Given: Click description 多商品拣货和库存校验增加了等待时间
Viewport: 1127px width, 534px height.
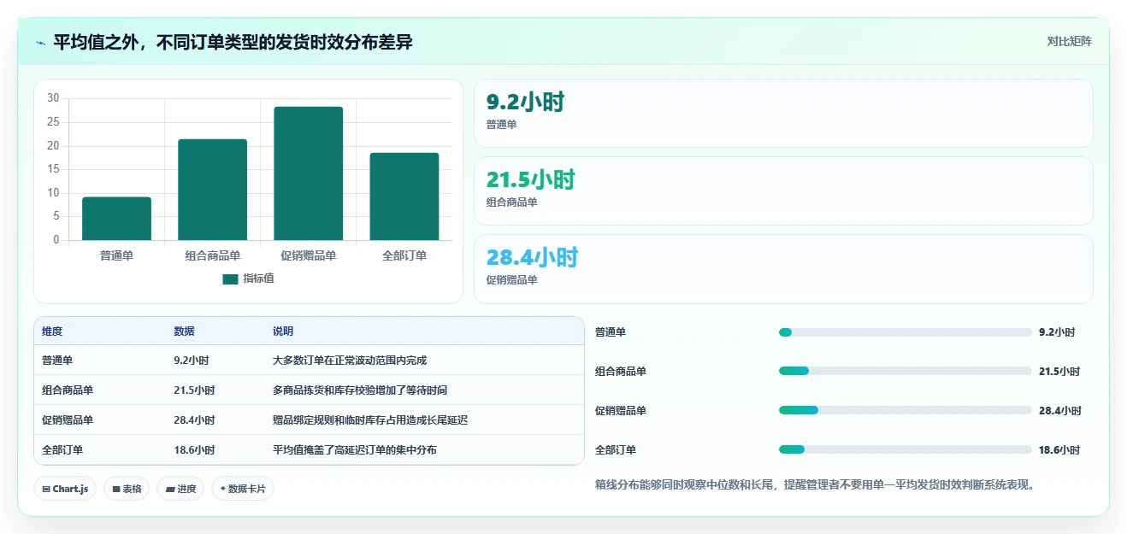Looking at the screenshot, I should click(360, 390).
